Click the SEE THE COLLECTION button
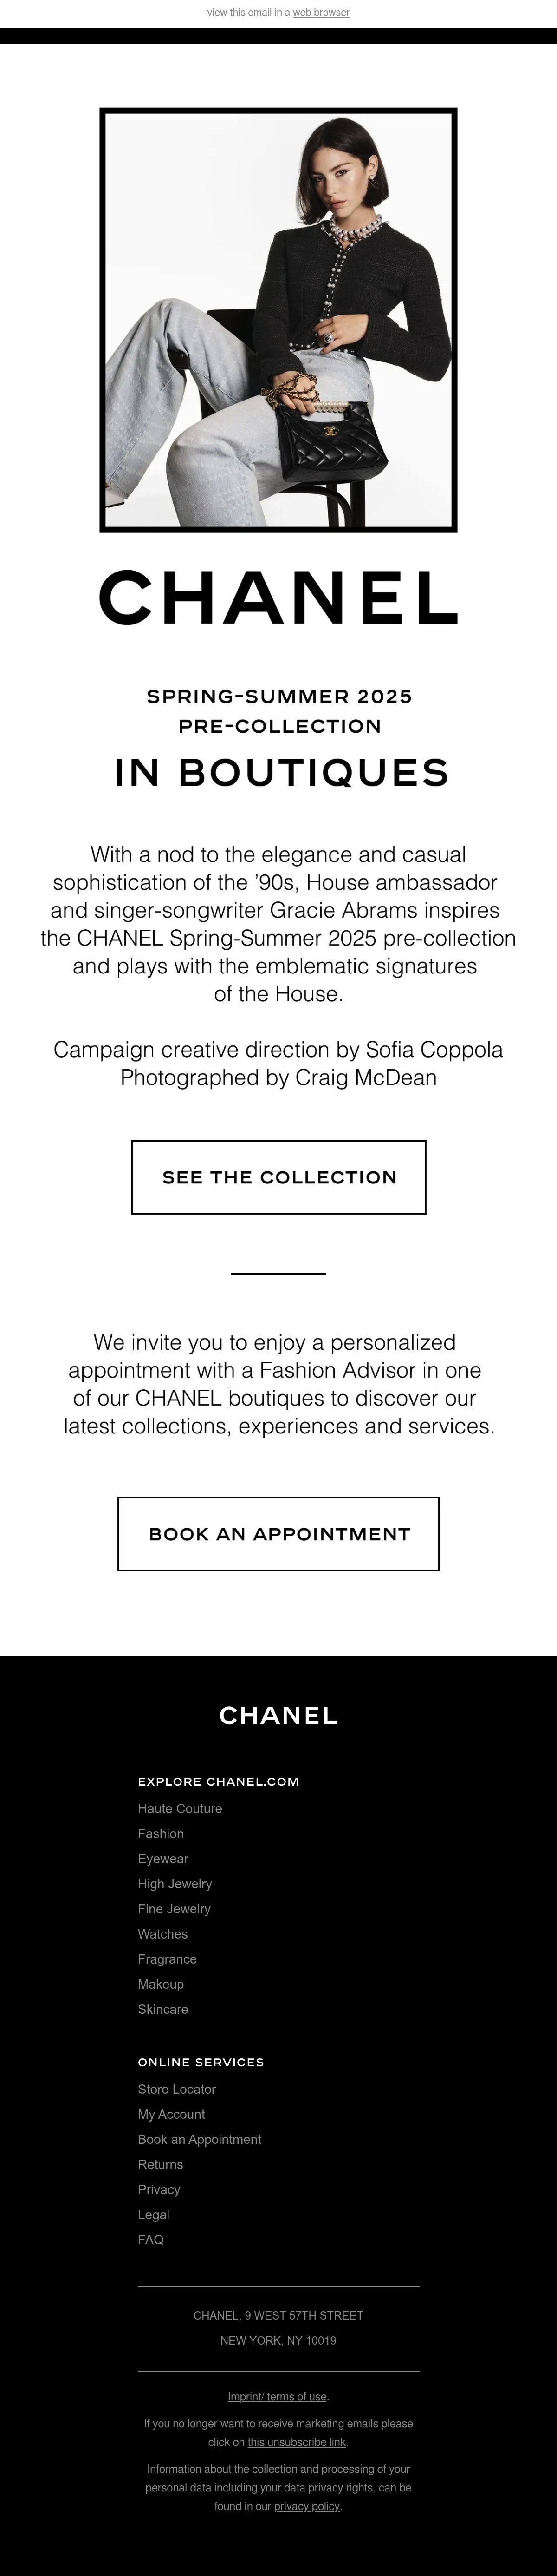 pyautogui.click(x=278, y=1177)
